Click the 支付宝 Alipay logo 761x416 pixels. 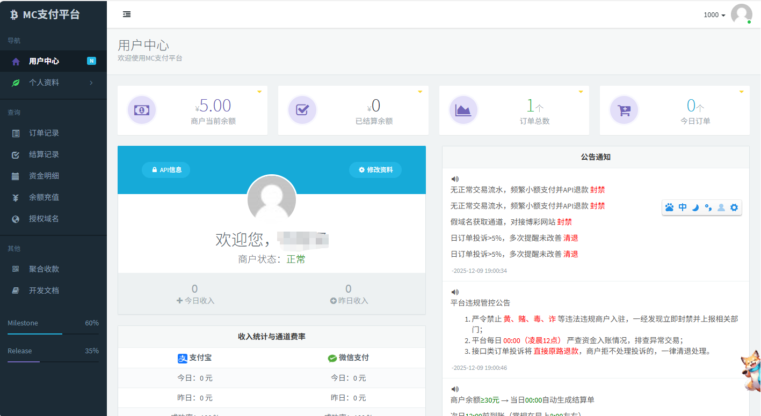(182, 358)
